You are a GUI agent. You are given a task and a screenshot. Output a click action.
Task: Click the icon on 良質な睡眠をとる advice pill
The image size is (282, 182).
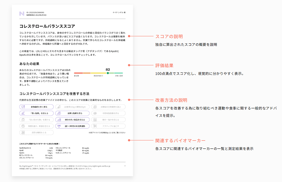[x=23, y=132]
